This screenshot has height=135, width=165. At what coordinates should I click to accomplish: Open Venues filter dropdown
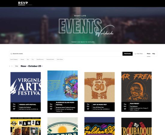pyautogui.click(x=22, y=59)
